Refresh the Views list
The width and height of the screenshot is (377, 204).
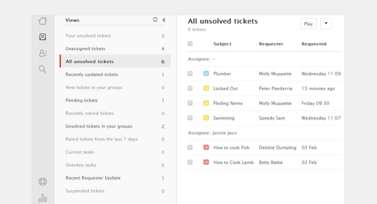click(x=155, y=20)
